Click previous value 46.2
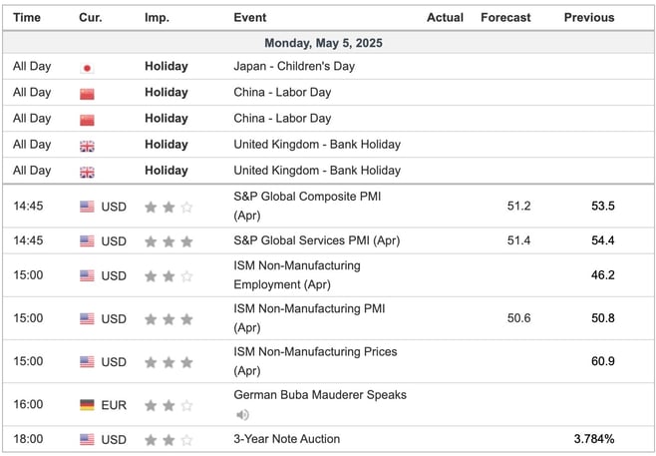 [x=603, y=275]
